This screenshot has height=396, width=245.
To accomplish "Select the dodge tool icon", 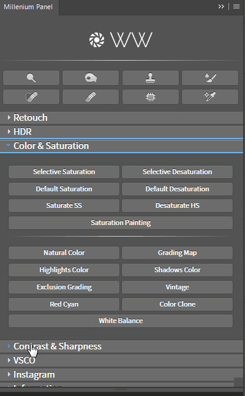I will 91,78.
